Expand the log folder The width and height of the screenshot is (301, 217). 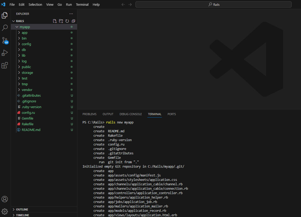coord(19,61)
